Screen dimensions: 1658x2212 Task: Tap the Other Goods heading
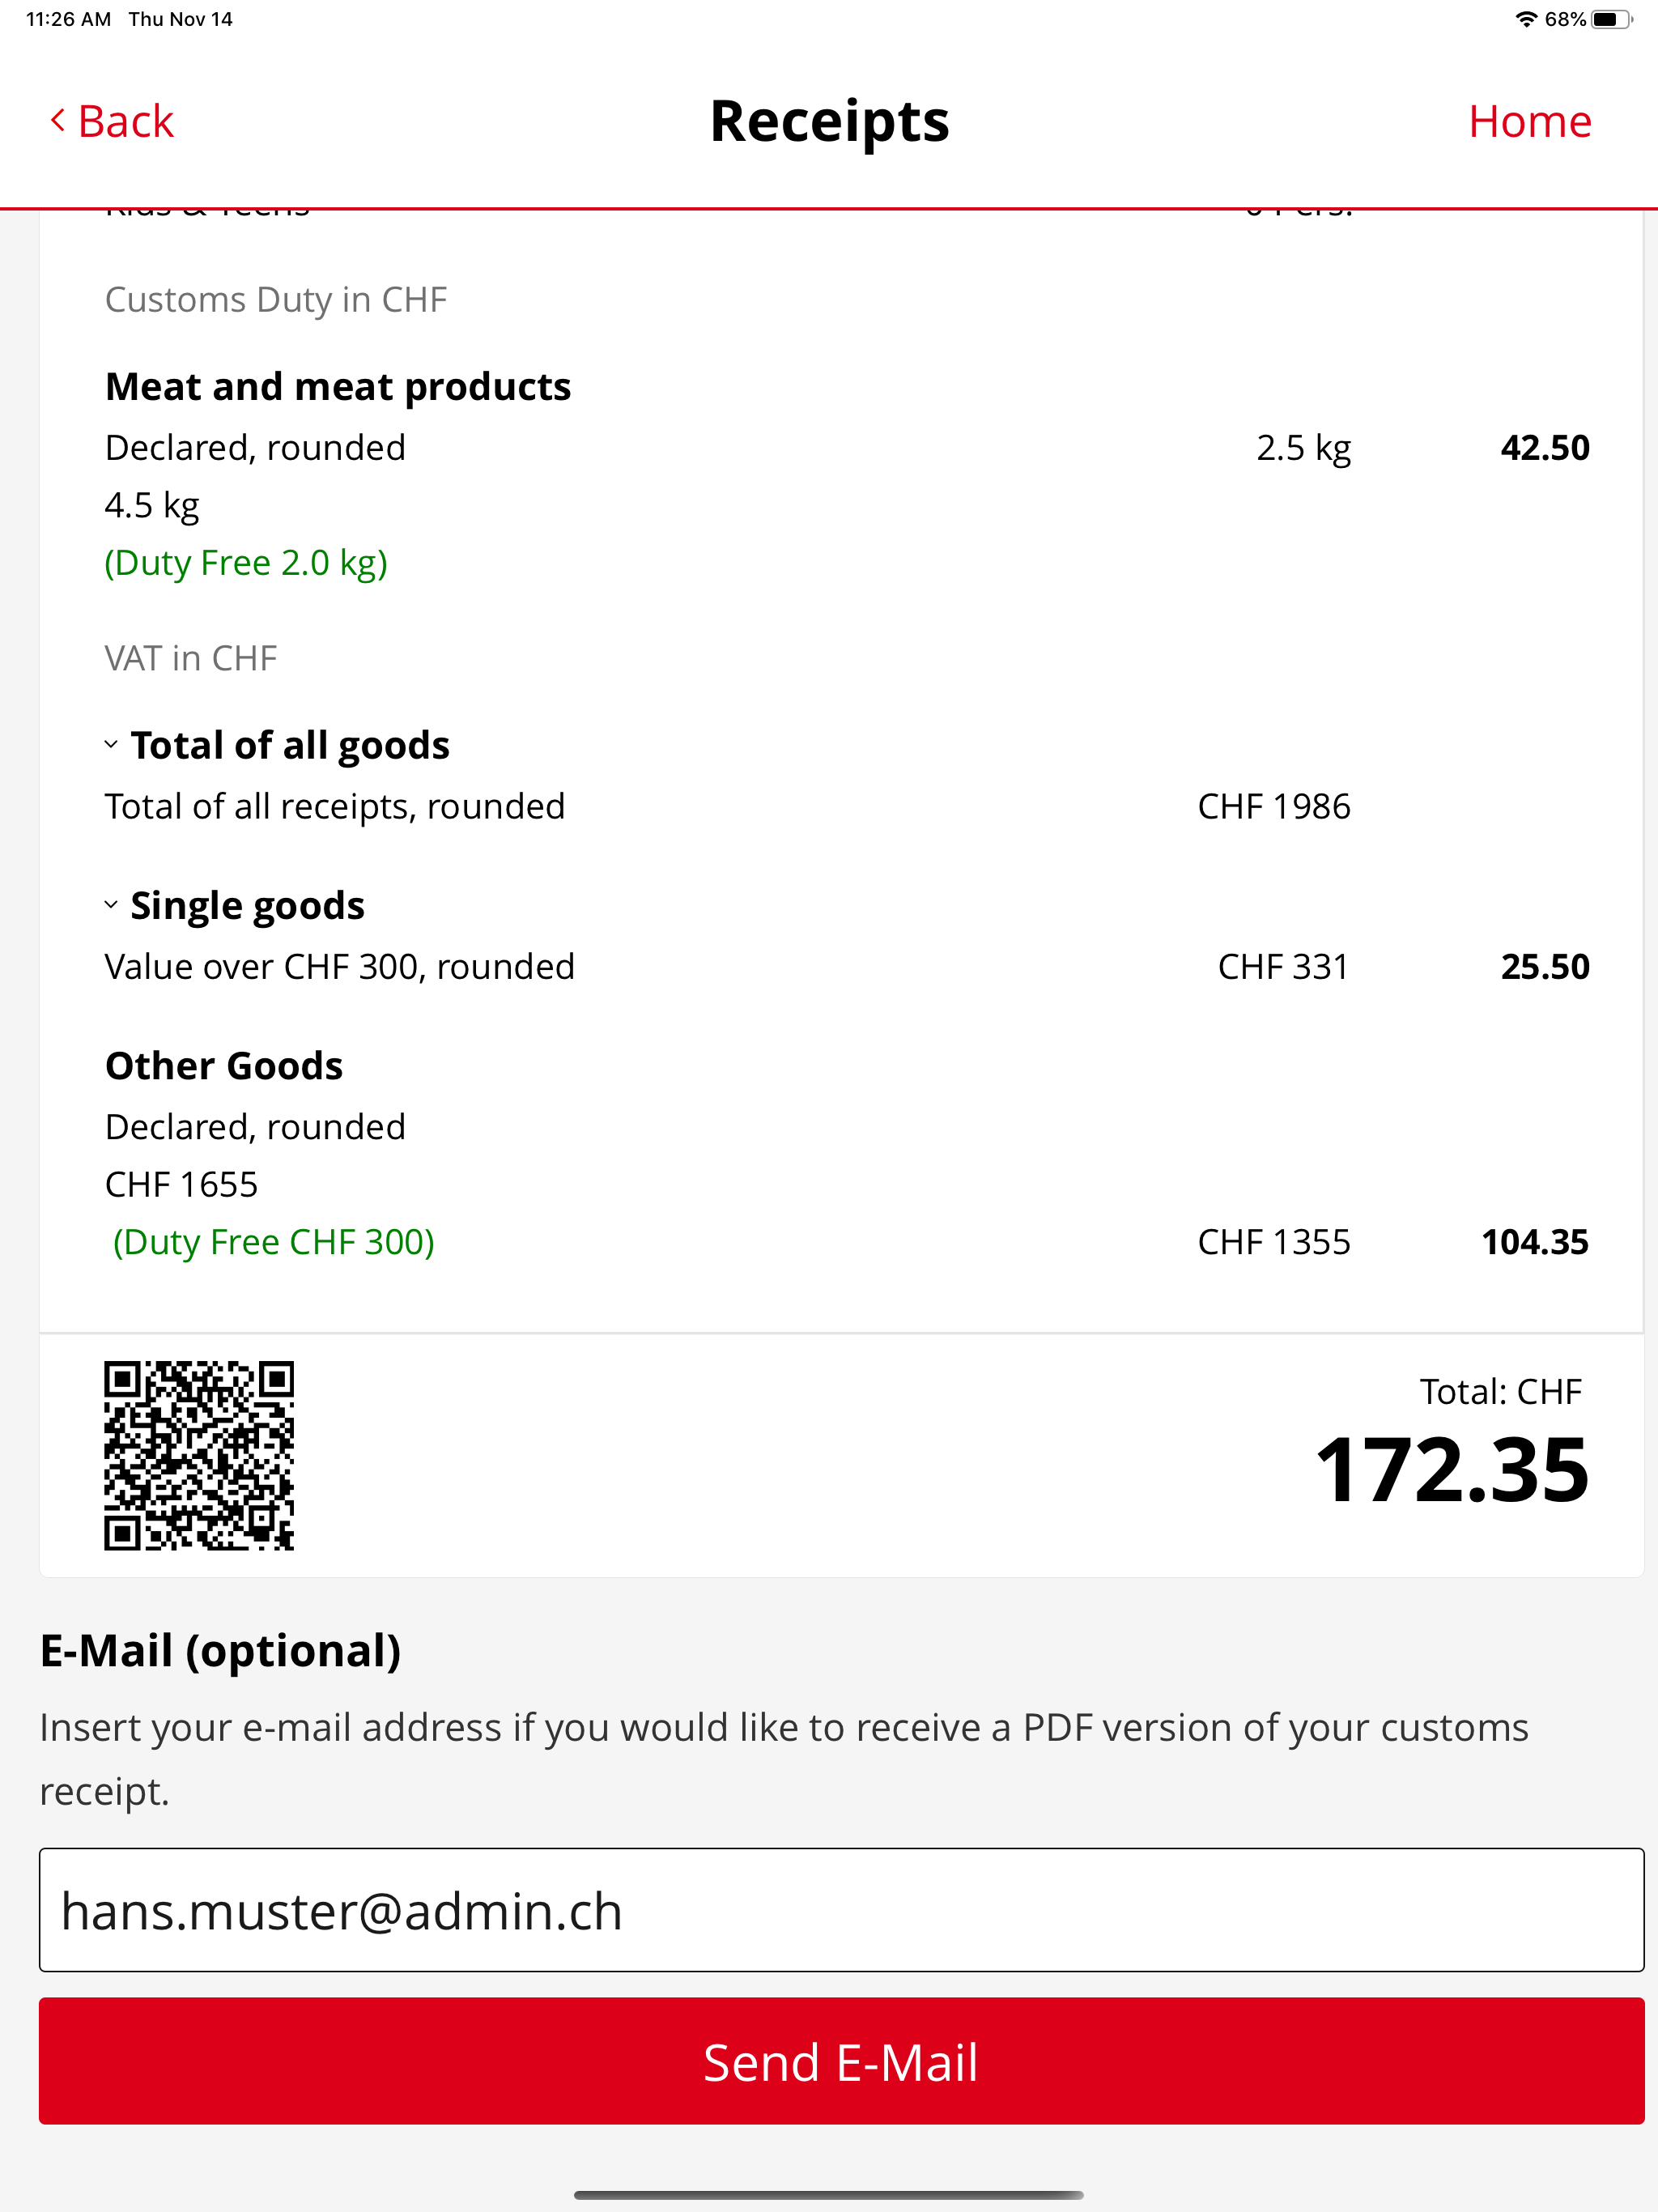click(x=224, y=1066)
